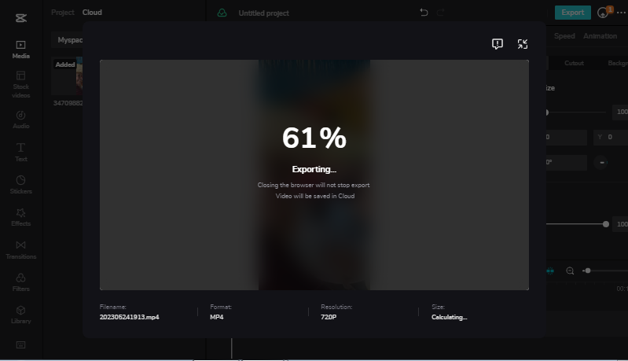
Task: Open the Transitions panel
Action: click(21, 249)
